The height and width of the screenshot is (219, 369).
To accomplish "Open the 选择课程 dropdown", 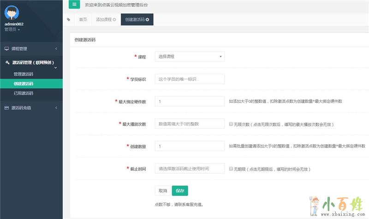I will tap(189, 57).
